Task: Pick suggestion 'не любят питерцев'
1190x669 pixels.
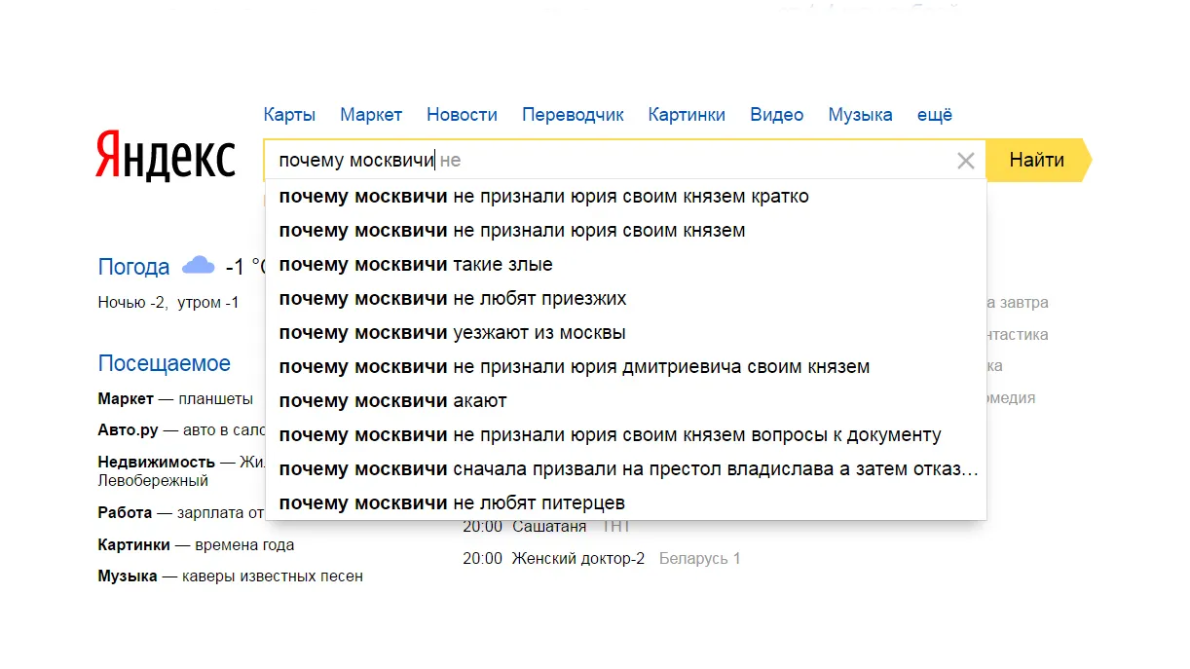Action: tap(625, 503)
